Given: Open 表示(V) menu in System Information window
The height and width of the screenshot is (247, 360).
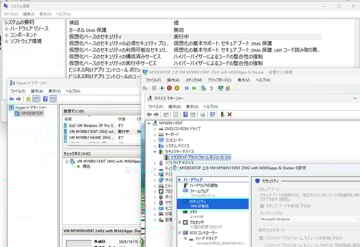Looking at the screenshot, I should (x=45, y=14).
